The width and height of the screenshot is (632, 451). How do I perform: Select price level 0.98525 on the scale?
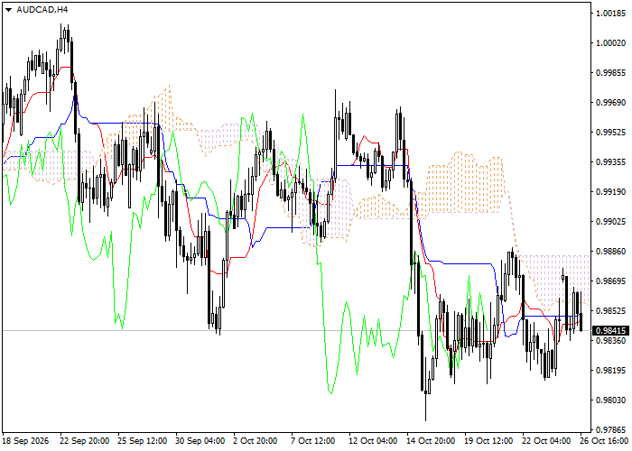(611, 311)
